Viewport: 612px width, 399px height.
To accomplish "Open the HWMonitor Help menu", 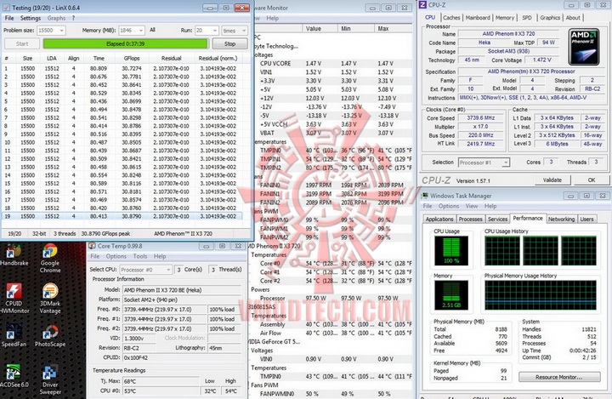I will [x=273, y=19].
